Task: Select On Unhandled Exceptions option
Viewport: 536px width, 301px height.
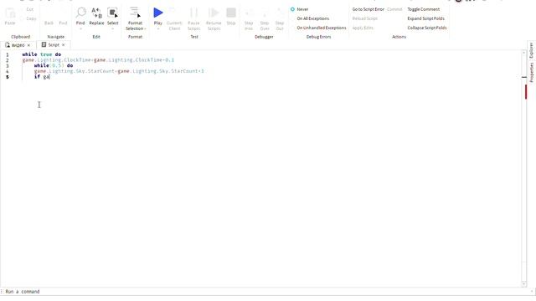Action: pos(322,28)
